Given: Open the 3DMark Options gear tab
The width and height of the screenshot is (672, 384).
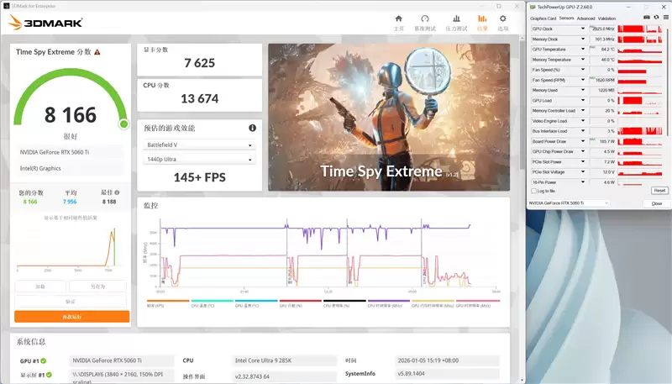Looking at the screenshot, I should 502,23.
